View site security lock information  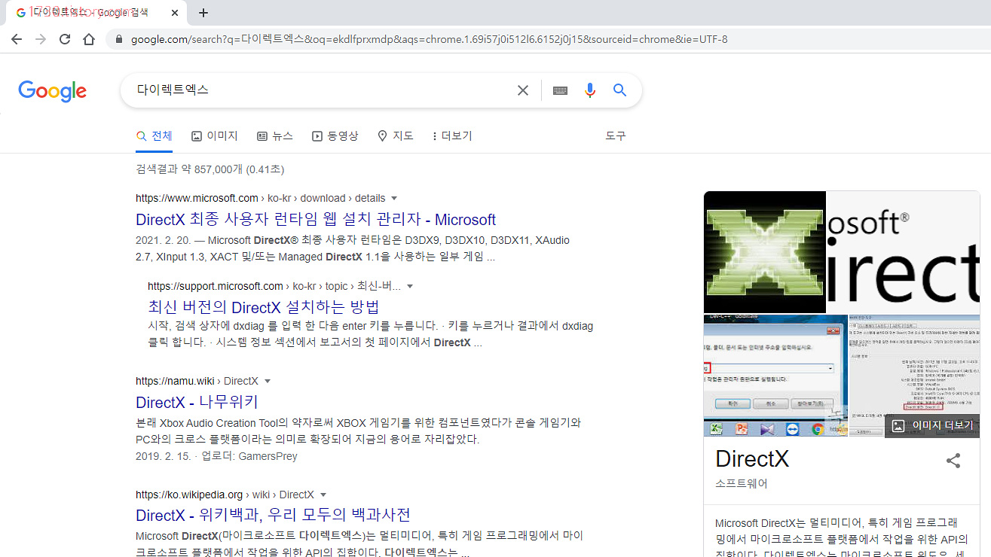119,39
